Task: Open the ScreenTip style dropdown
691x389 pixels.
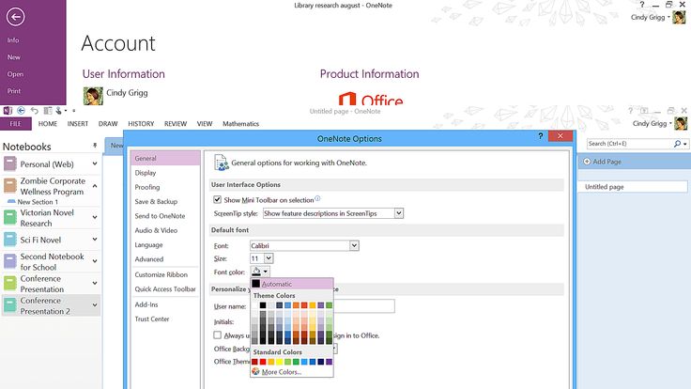Action: click(398, 213)
